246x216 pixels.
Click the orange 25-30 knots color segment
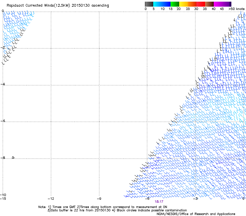192,4
